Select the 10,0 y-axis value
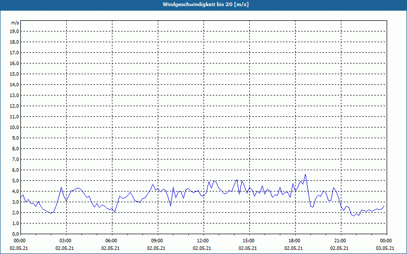This screenshot has width=407, height=254. pos(14,128)
